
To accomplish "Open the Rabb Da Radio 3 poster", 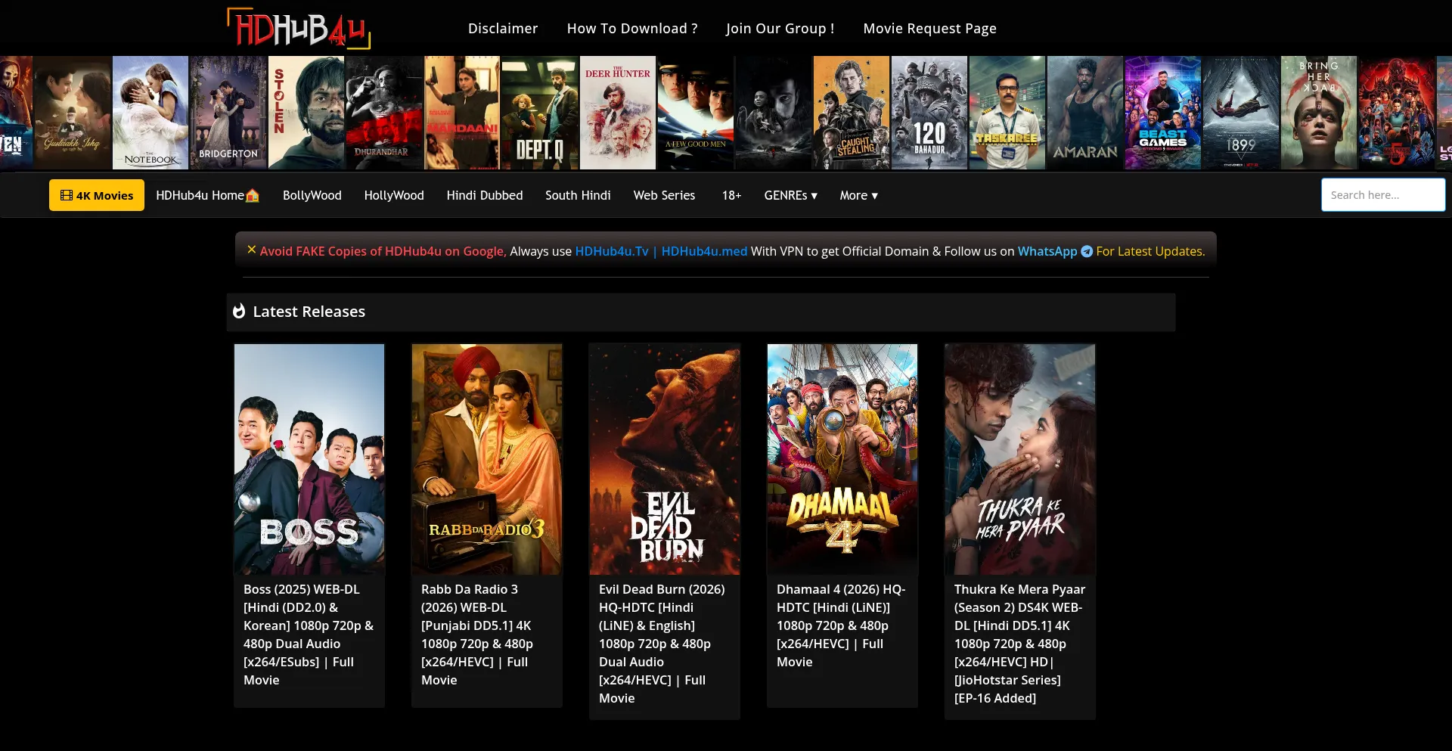I will click(487, 459).
